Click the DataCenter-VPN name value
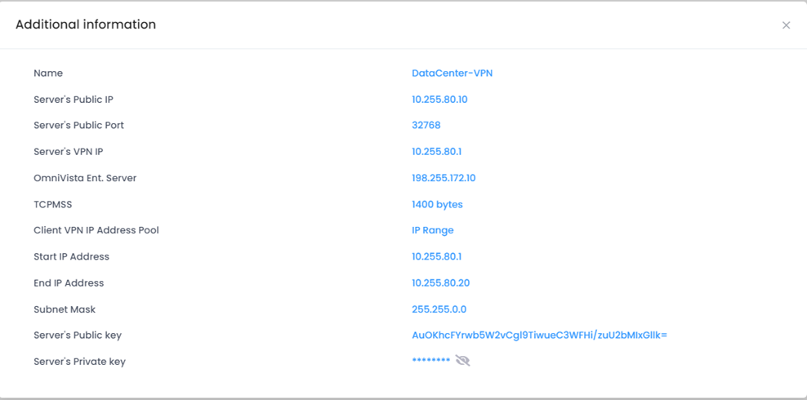Image resolution: width=807 pixels, height=400 pixels. point(452,73)
